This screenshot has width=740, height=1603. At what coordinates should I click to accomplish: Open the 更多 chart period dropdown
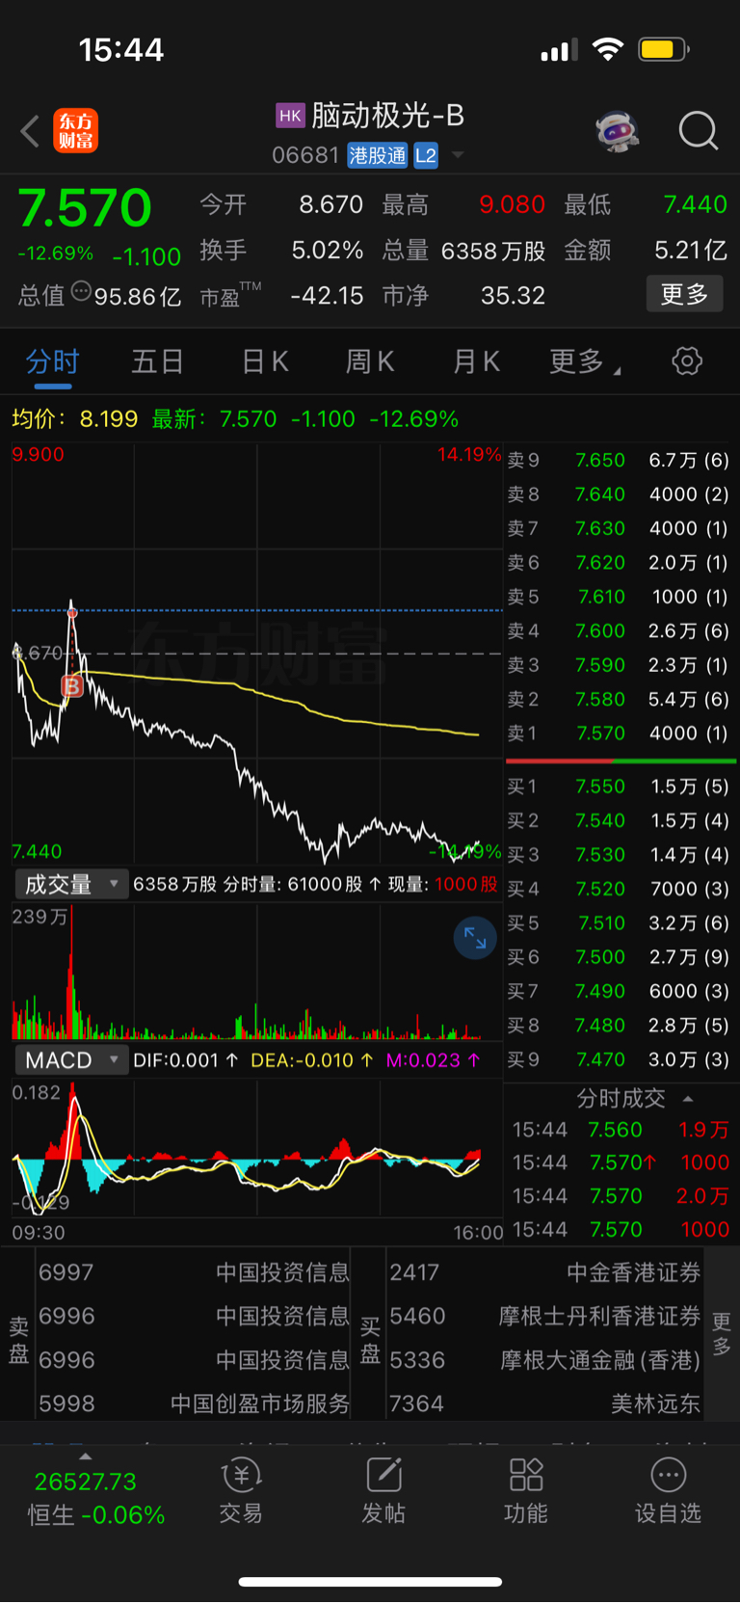pos(585,362)
